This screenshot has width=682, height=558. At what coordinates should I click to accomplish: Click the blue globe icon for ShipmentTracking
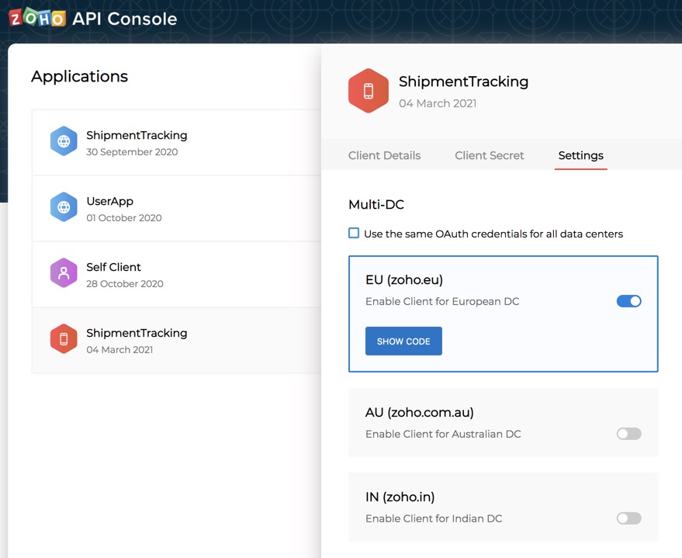pyautogui.click(x=64, y=142)
